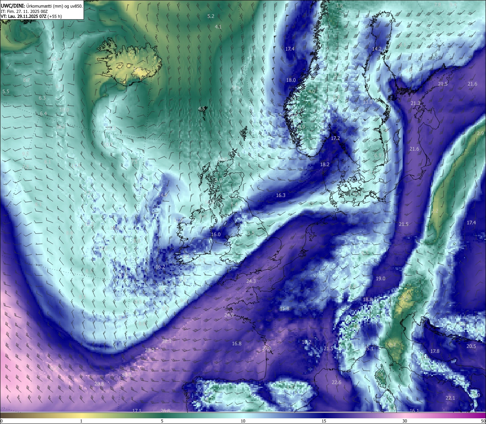Click the 30.3 value over the Atlantic

coord(126,375)
